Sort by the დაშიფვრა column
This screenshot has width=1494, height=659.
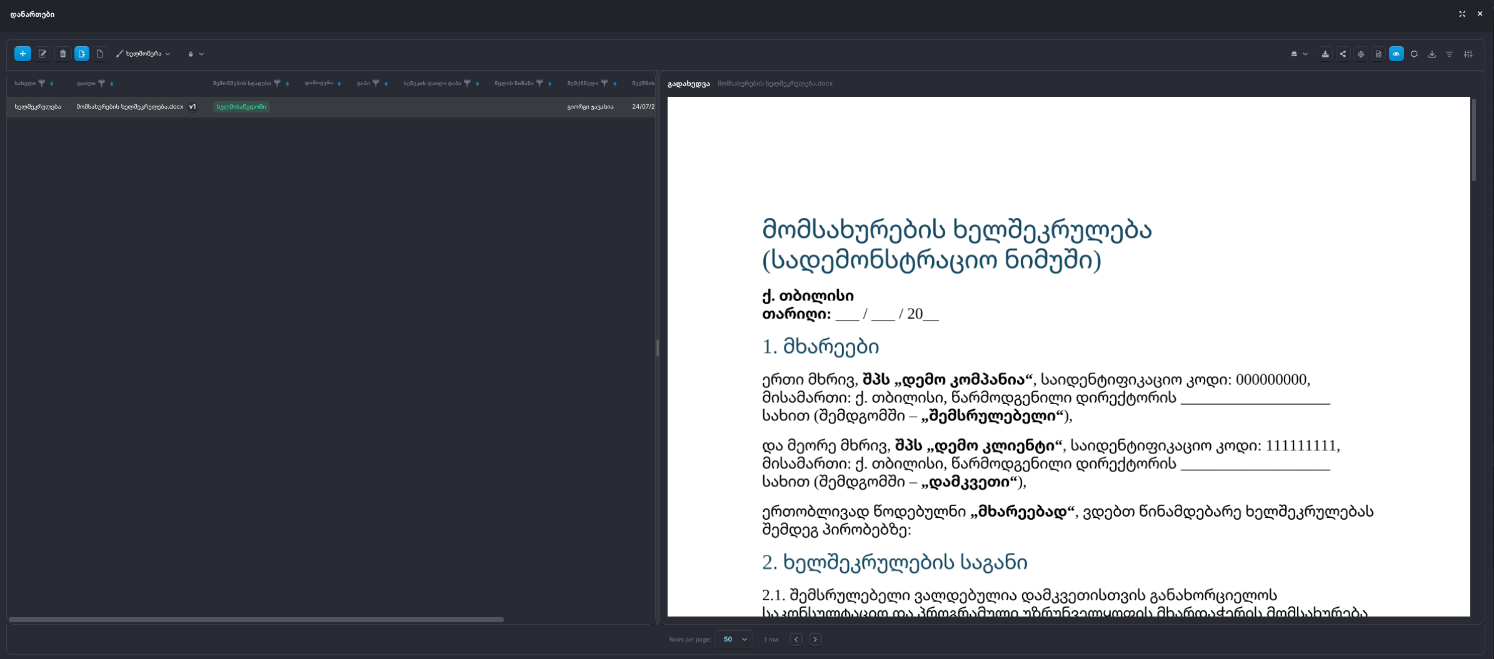[x=339, y=84]
